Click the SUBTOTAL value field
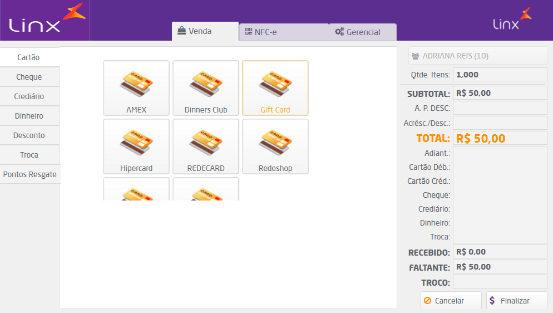 pos(500,93)
